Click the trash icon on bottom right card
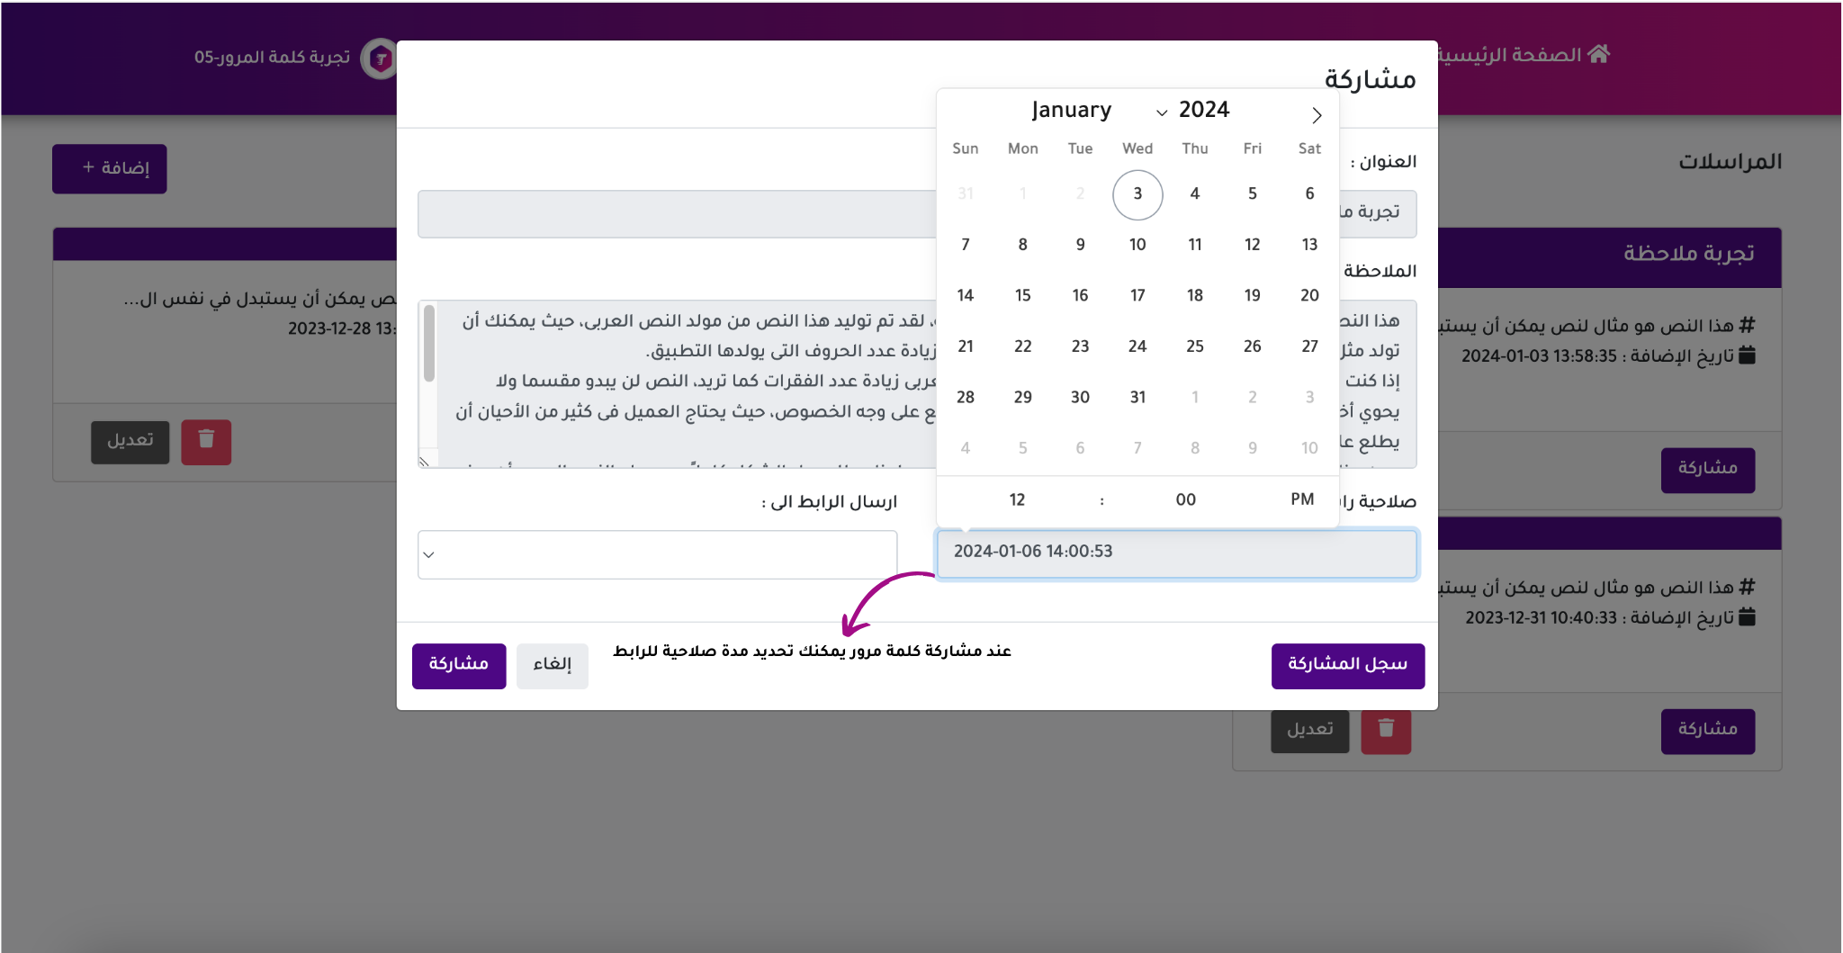1843x953 pixels. coord(1386,730)
